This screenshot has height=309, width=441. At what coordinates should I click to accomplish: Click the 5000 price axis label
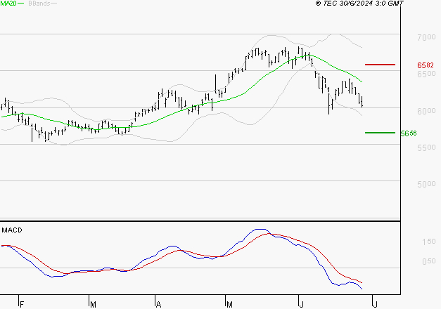click(x=426, y=184)
